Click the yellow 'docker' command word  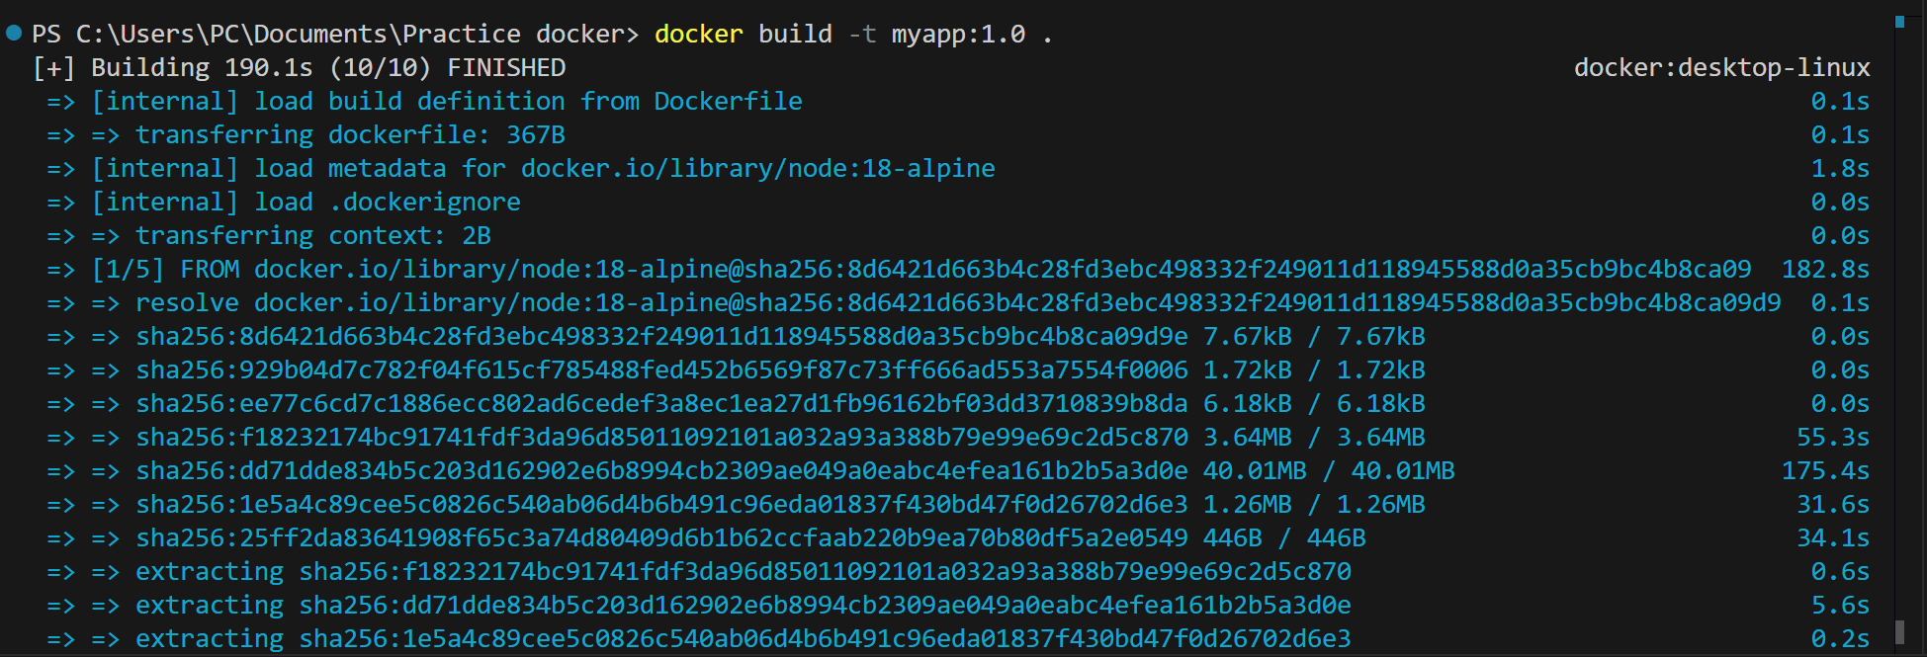pos(698,35)
